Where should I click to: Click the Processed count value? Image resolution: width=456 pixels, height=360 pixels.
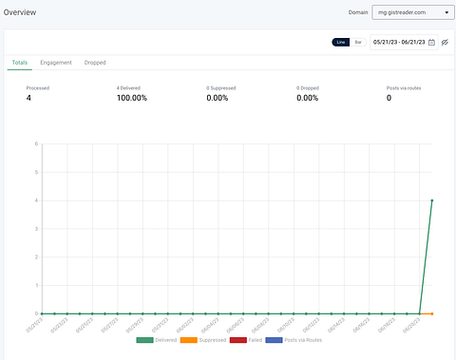point(28,98)
